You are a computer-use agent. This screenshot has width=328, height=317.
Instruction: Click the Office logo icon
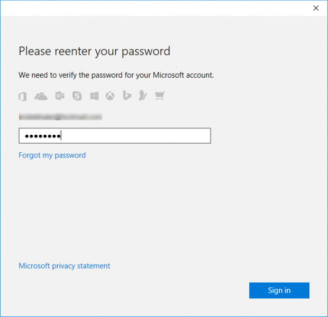coord(23,96)
